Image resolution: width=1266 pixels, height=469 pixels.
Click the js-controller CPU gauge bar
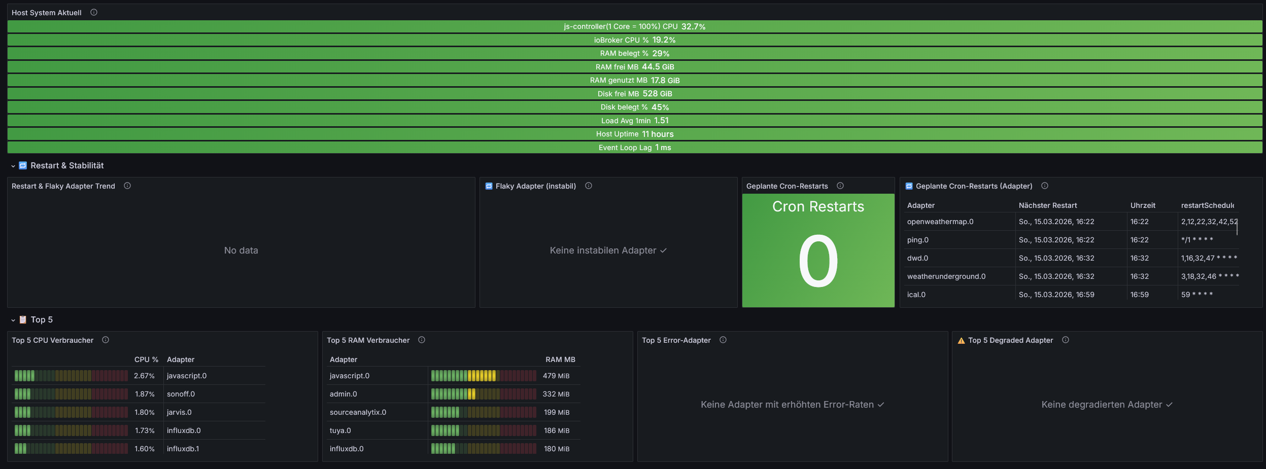634,26
